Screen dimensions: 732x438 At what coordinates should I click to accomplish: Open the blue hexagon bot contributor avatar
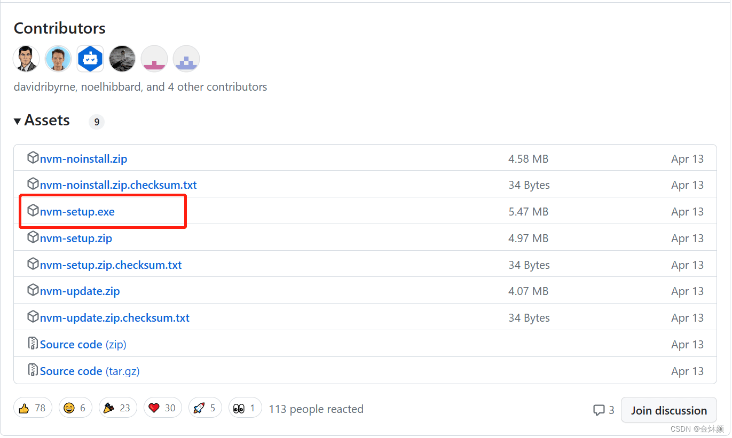pyautogui.click(x=90, y=59)
